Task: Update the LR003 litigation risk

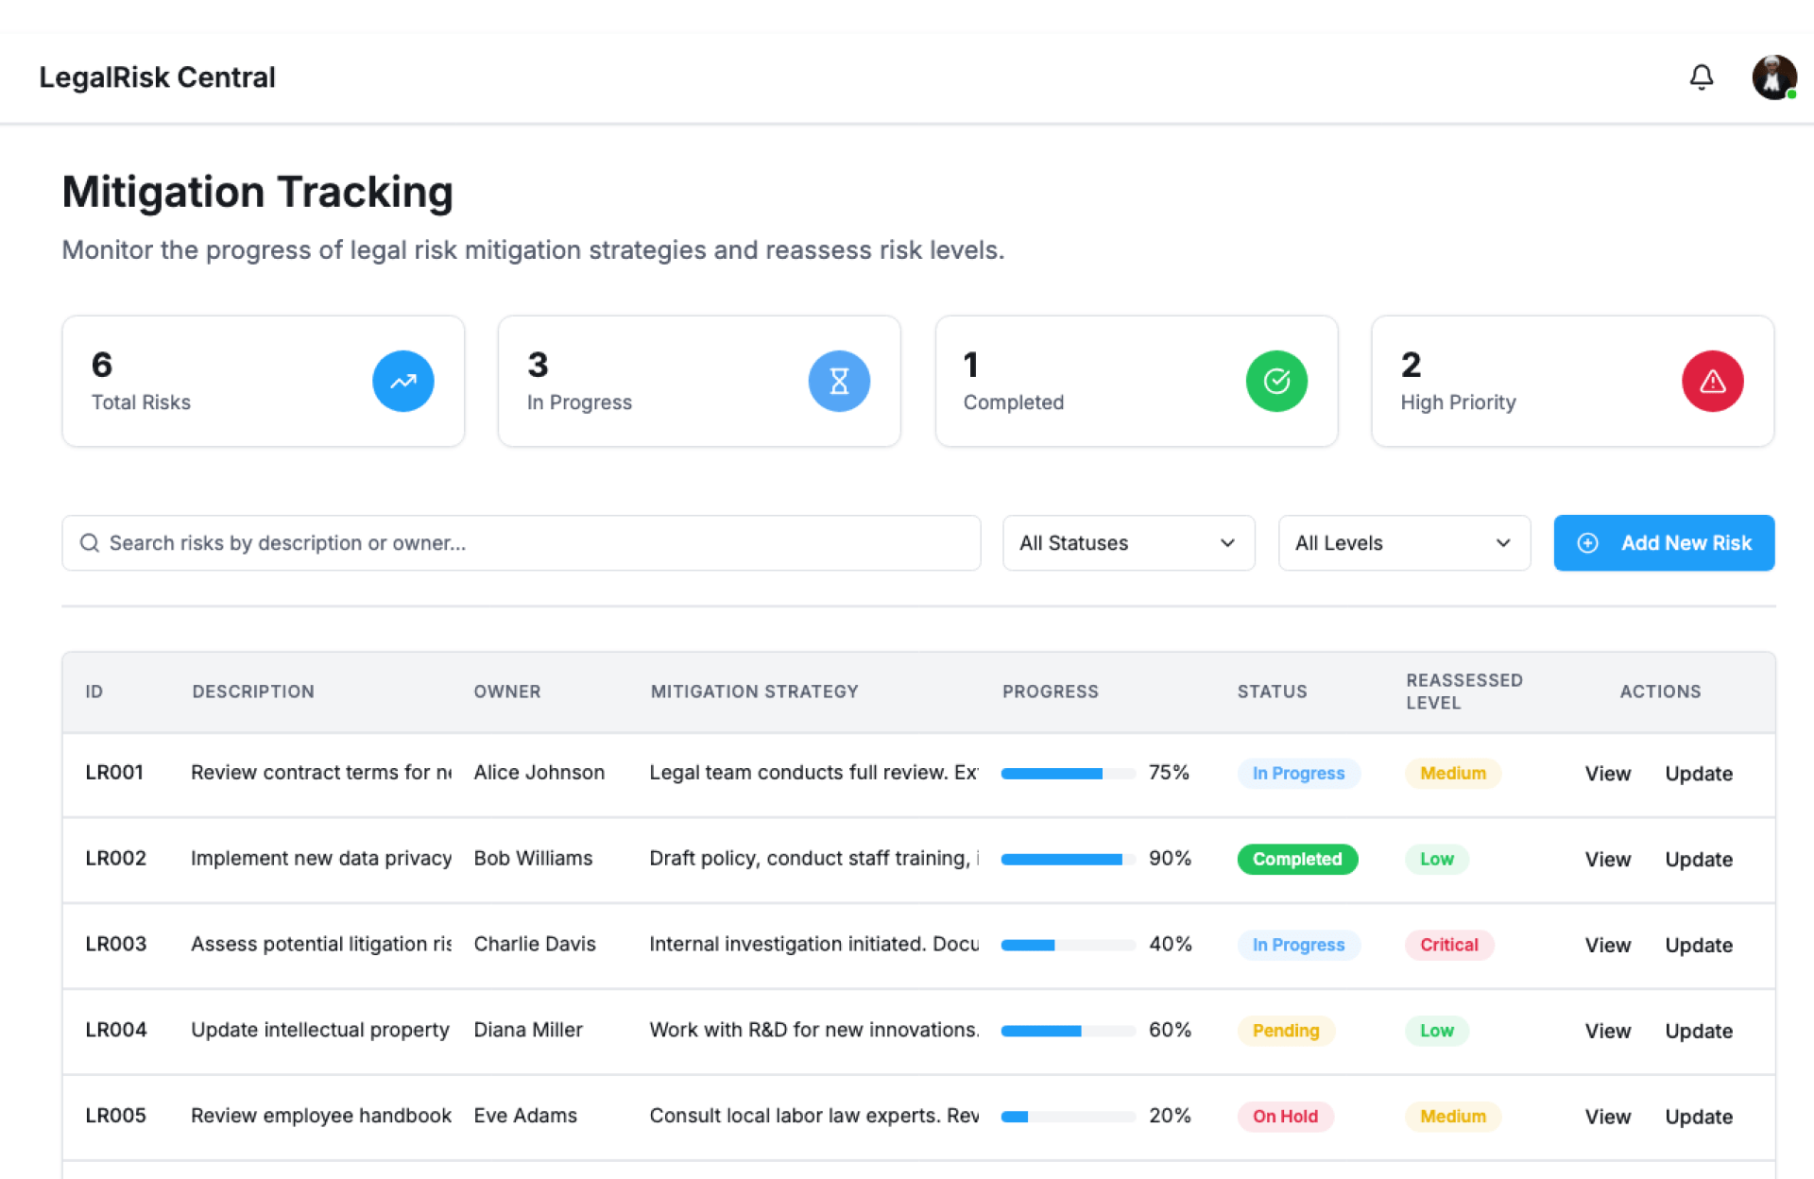Action: 1698,946
